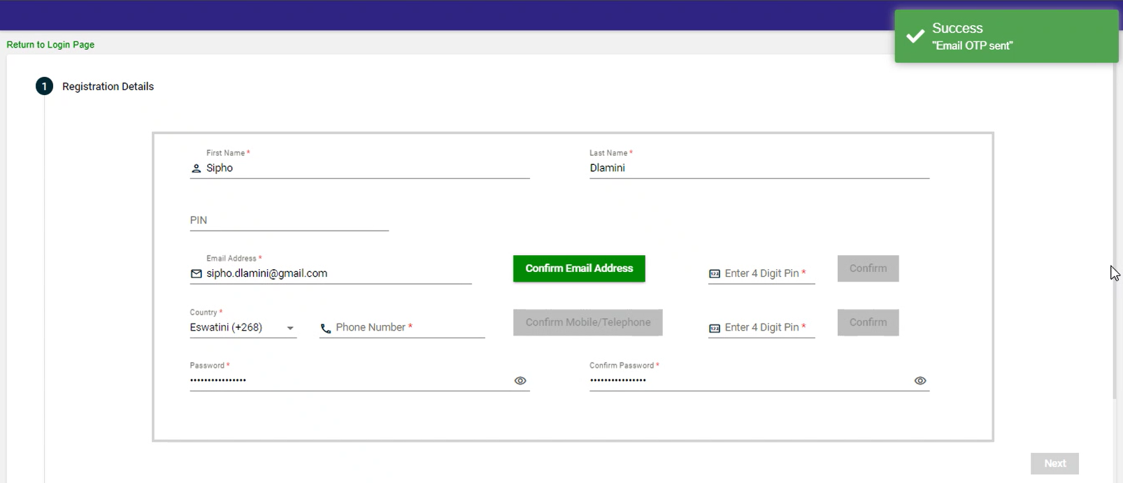Screen dimensions: 1123x483
Task: Reveal the Confirm Password characters
Action: coord(920,381)
